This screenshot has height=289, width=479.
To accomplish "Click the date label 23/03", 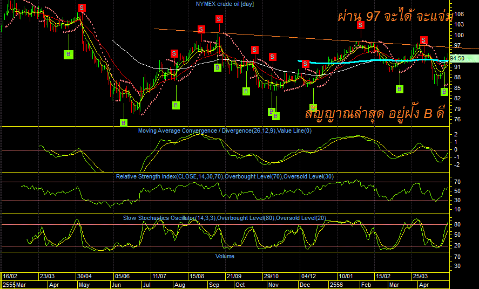I will coord(48,276).
